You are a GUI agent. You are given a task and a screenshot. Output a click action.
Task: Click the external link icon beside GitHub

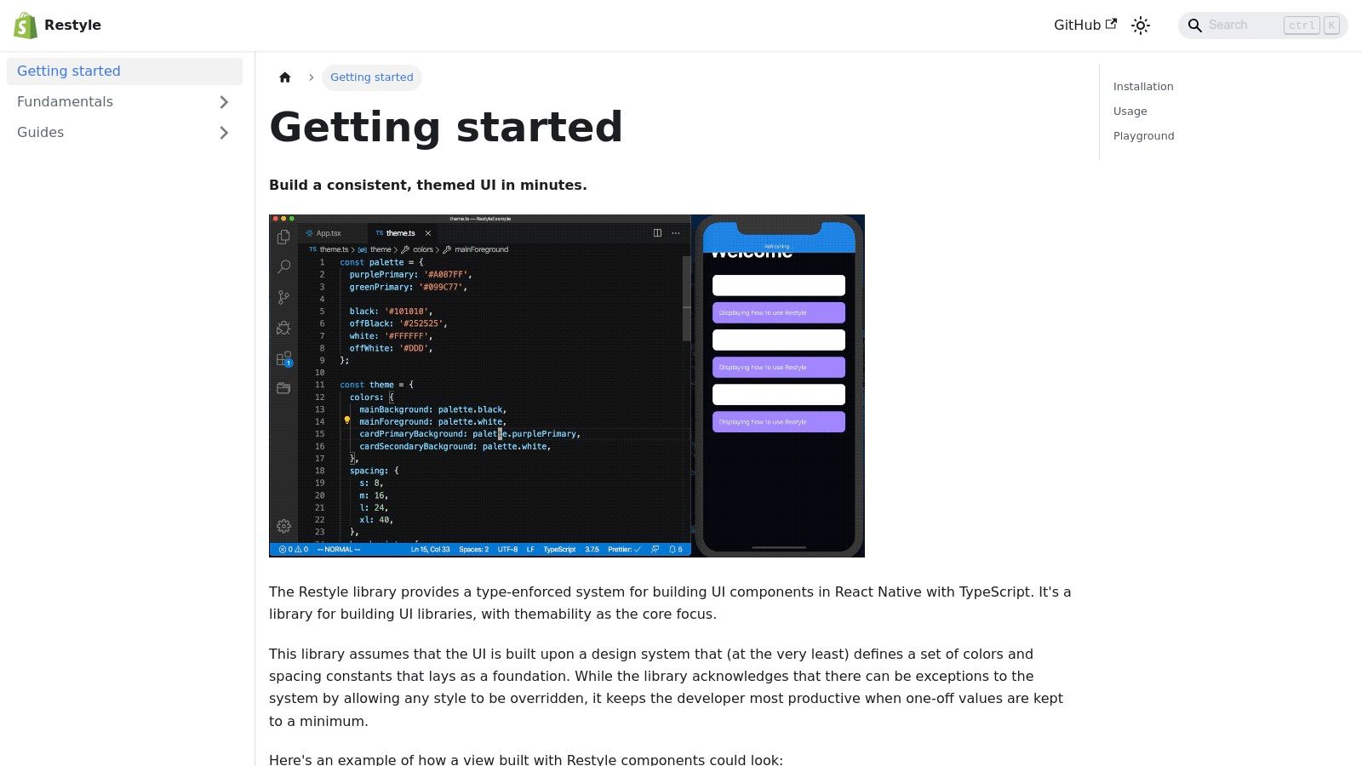coord(1111,24)
